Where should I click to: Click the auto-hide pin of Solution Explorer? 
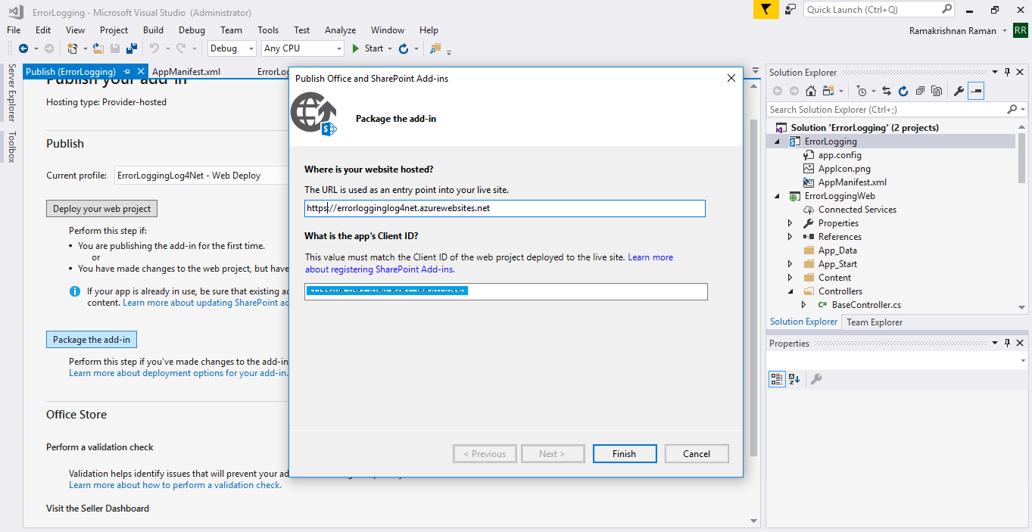1008,72
